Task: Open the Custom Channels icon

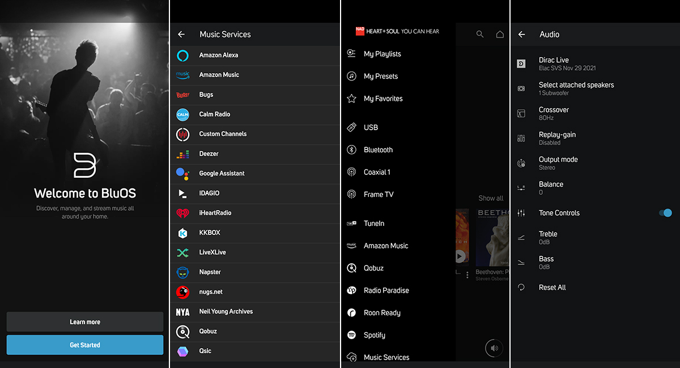Action: pyautogui.click(x=182, y=134)
